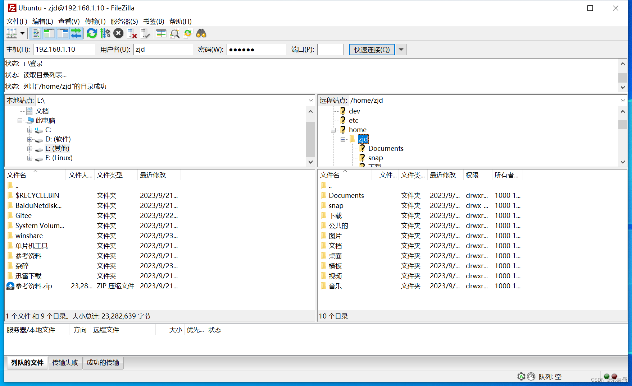Open the Site Manager dropdown arrow
Image resolution: width=632 pixels, height=386 pixels.
(x=22, y=33)
